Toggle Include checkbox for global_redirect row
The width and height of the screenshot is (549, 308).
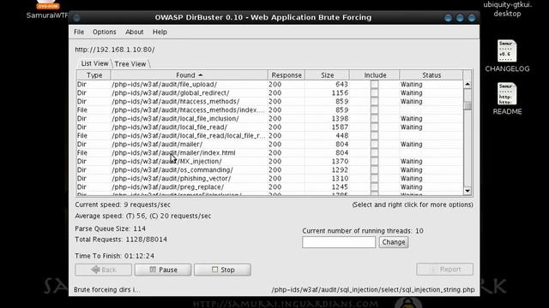tap(375, 93)
